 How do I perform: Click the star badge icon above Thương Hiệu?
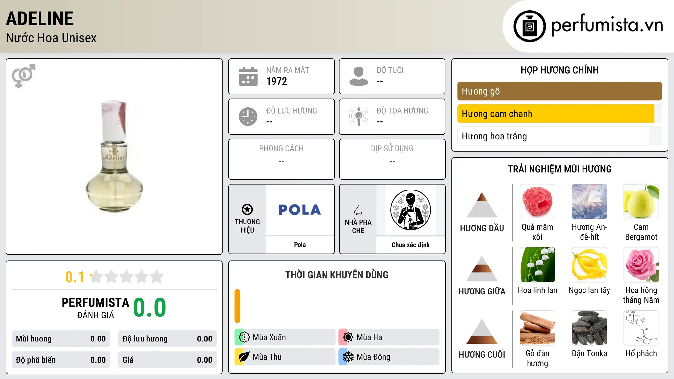tap(247, 209)
